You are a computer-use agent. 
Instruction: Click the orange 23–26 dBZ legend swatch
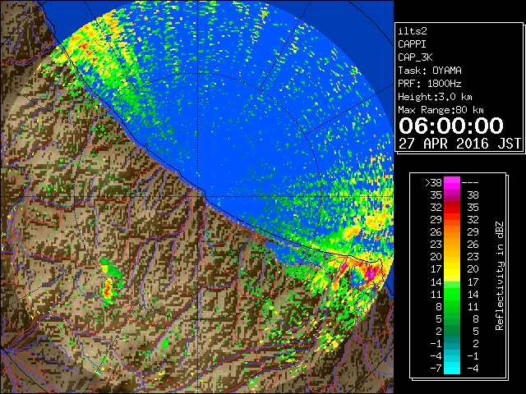point(452,245)
